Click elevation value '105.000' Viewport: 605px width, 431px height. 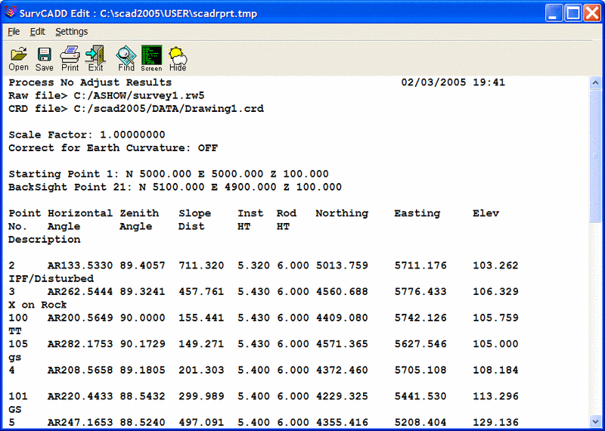(495, 344)
